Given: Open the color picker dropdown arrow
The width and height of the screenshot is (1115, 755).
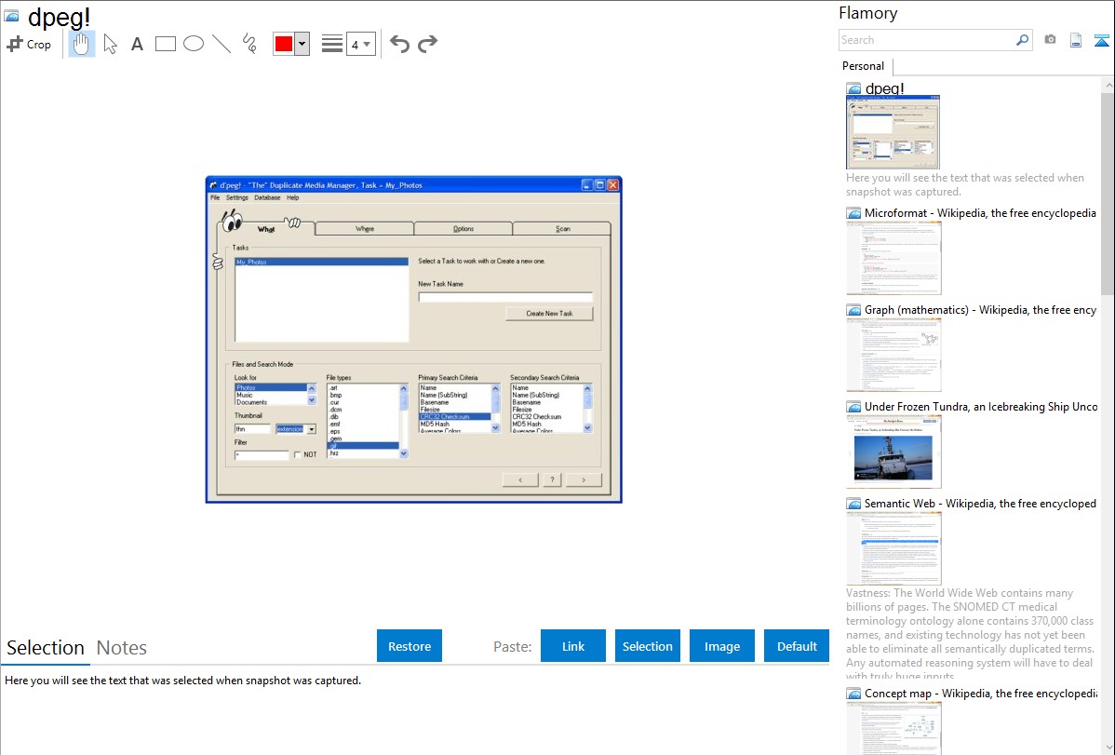Looking at the screenshot, I should pos(302,44).
